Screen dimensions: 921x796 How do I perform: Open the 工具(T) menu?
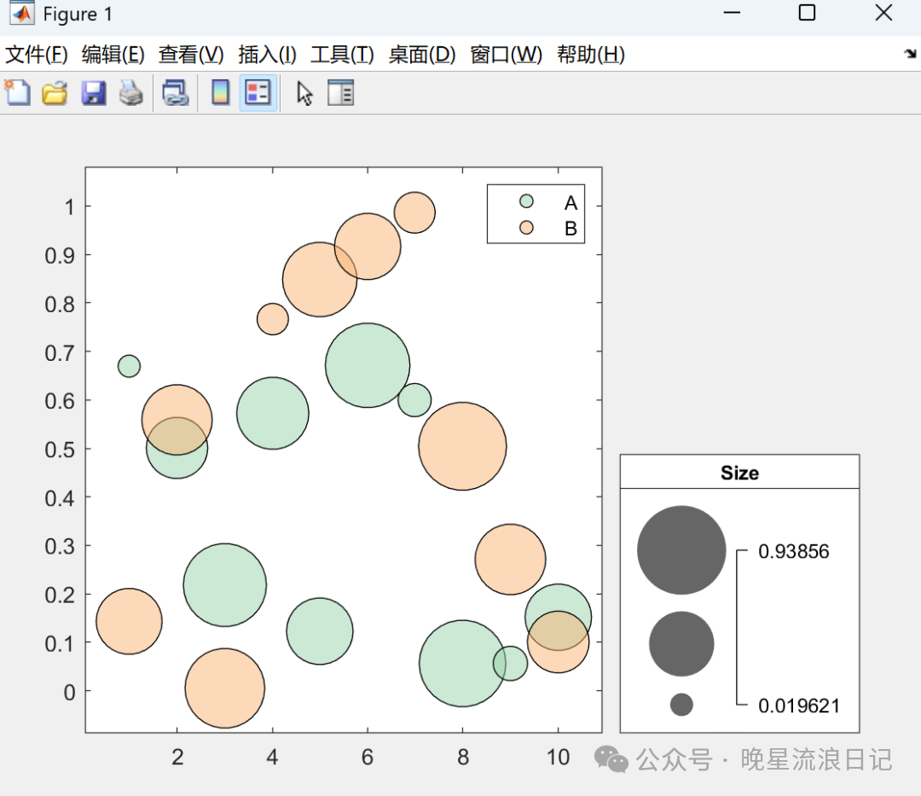pos(342,55)
